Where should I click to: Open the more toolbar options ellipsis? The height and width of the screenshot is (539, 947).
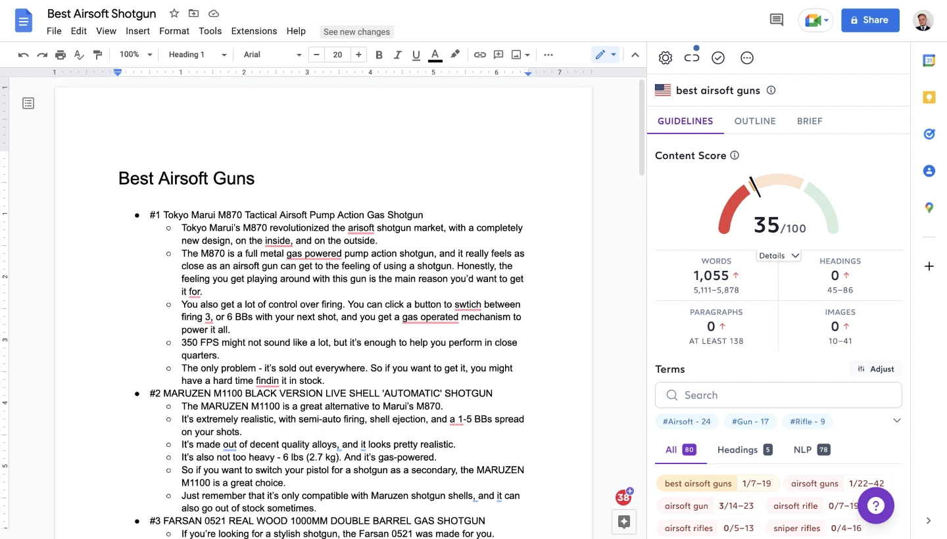pyautogui.click(x=548, y=55)
